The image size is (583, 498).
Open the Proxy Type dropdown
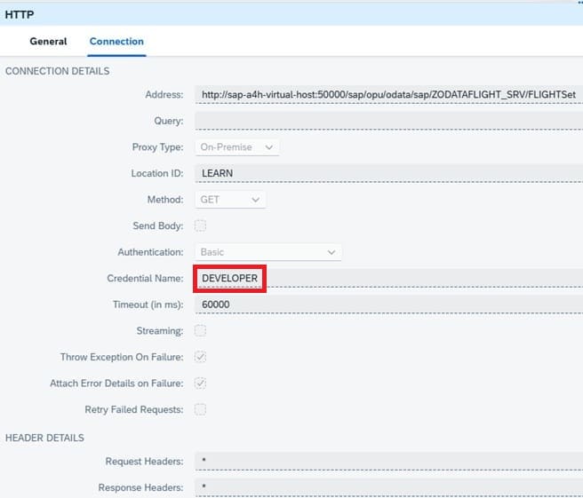(x=237, y=147)
